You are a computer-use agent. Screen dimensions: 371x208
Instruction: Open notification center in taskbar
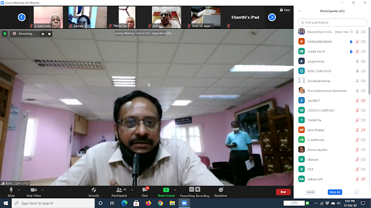point(363,203)
